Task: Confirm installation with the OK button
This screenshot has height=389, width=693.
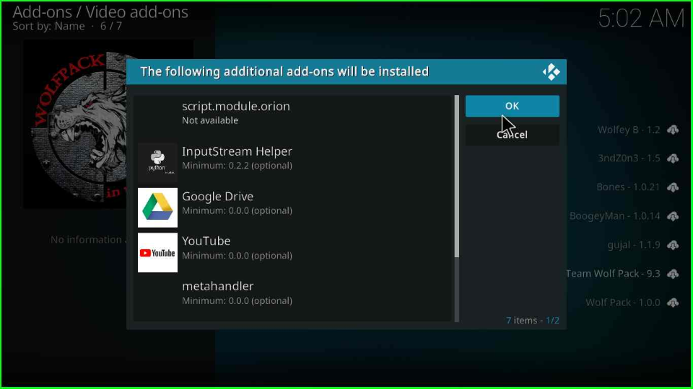Action: click(512, 106)
